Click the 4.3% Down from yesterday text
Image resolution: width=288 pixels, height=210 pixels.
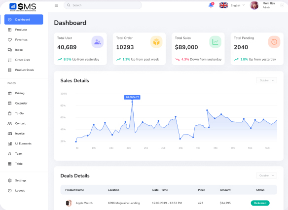(x=202, y=60)
